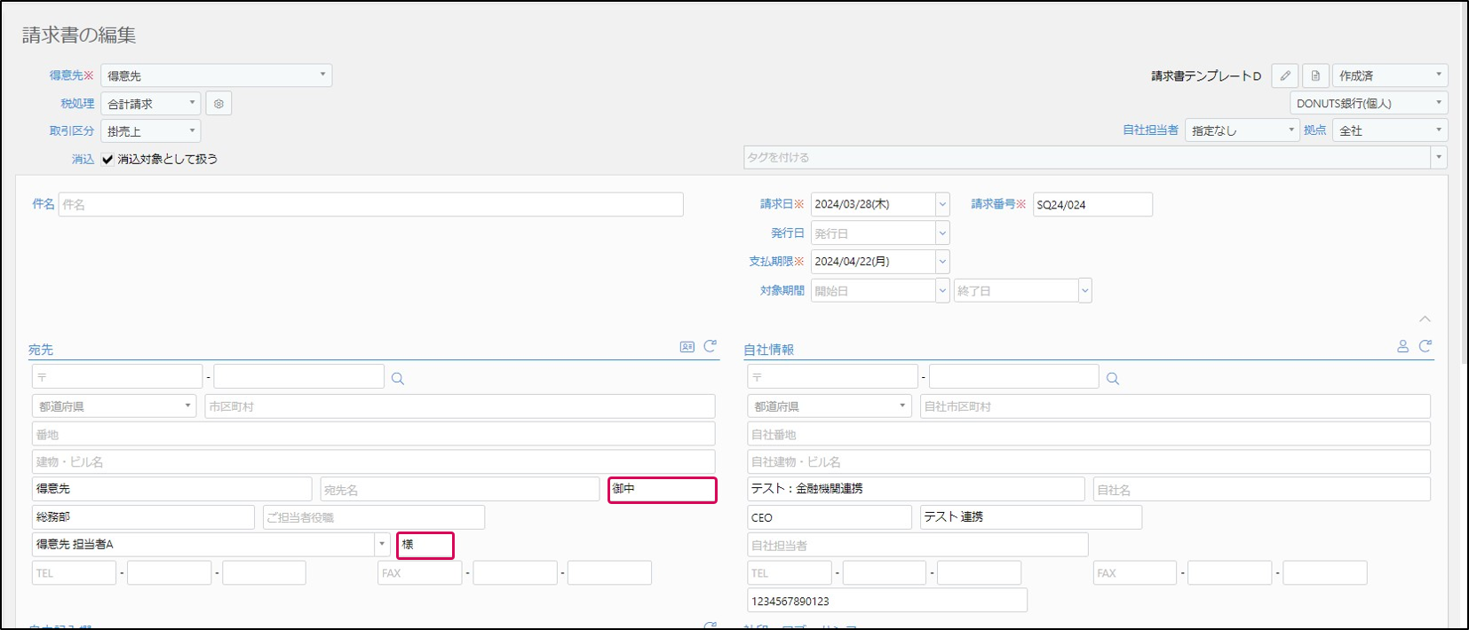Click the document icon next to the template name

pyautogui.click(x=1315, y=76)
